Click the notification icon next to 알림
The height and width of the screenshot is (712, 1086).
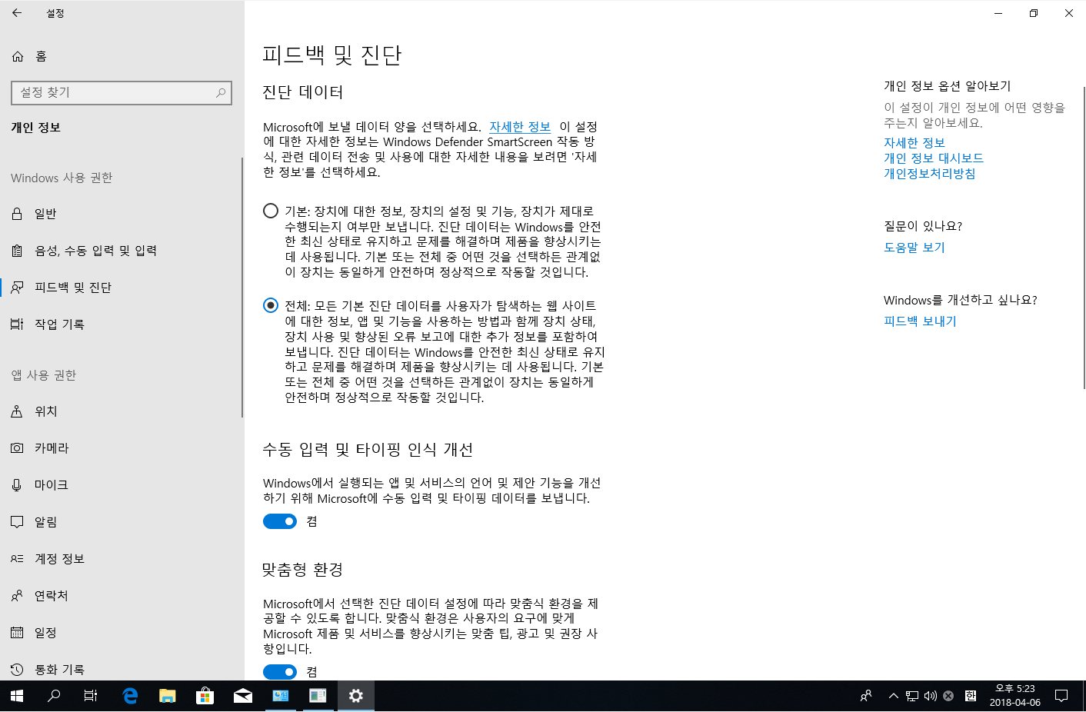coord(17,522)
